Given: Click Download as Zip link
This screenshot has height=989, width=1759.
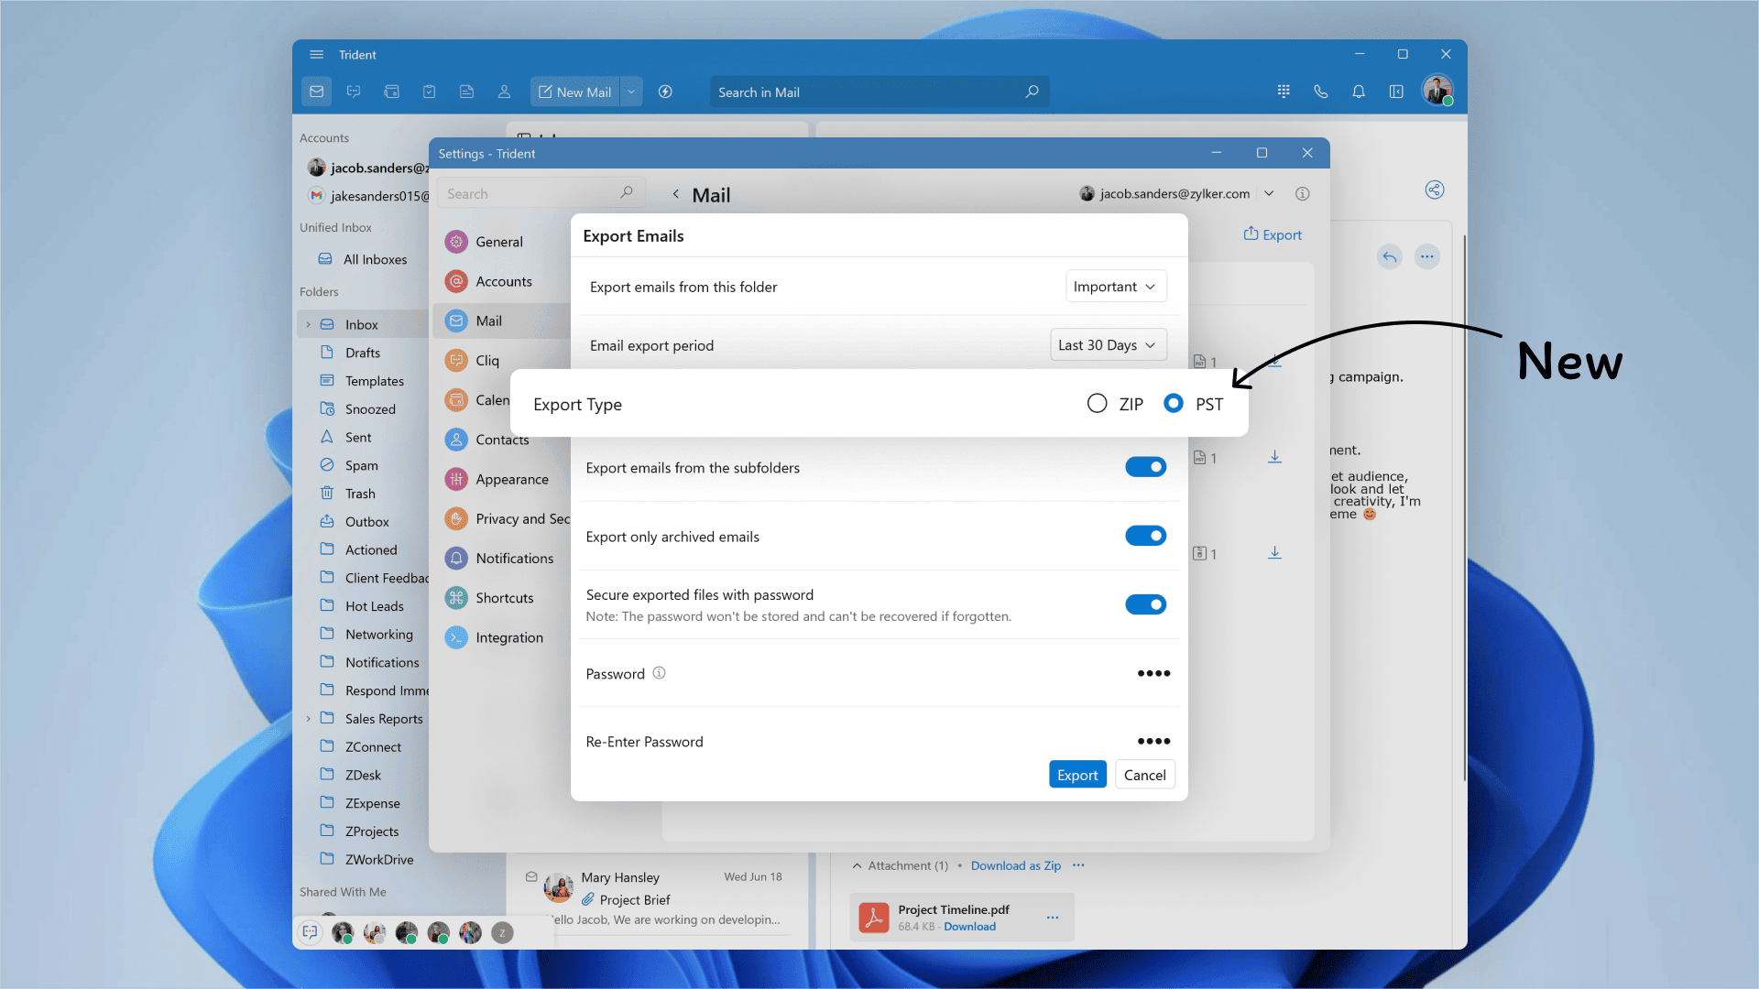Looking at the screenshot, I should point(1015,865).
